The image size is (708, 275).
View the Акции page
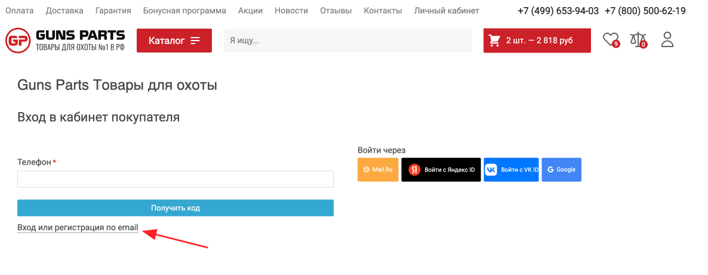point(250,11)
